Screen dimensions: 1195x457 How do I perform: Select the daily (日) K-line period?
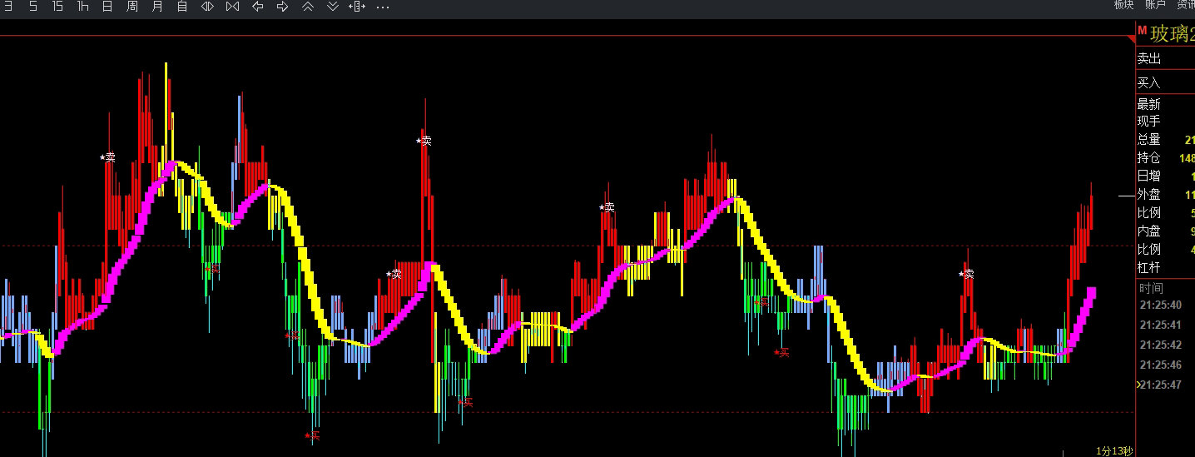[107, 7]
